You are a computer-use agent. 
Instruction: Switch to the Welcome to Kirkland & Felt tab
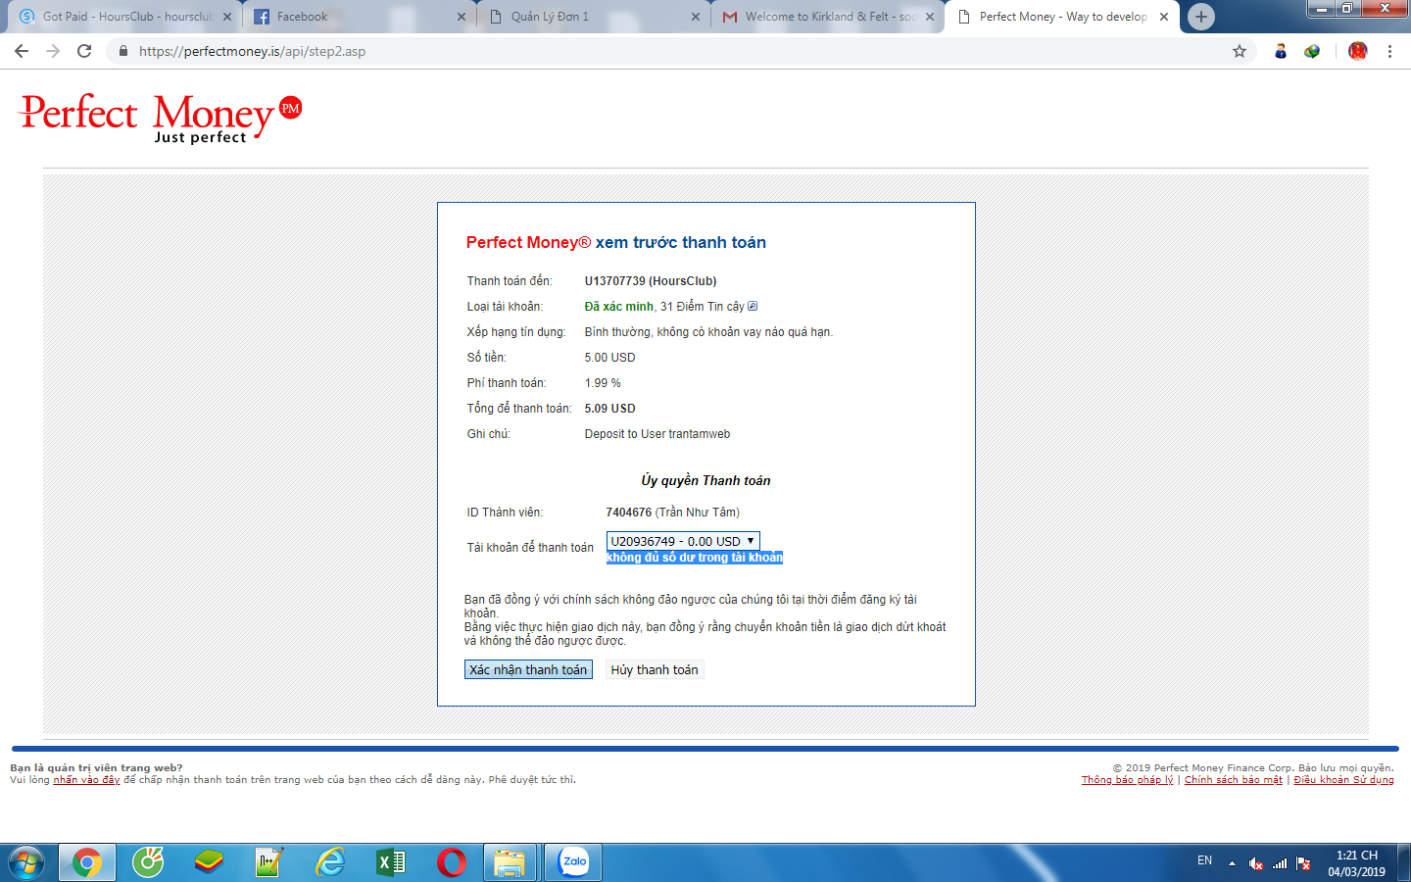[x=827, y=17]
